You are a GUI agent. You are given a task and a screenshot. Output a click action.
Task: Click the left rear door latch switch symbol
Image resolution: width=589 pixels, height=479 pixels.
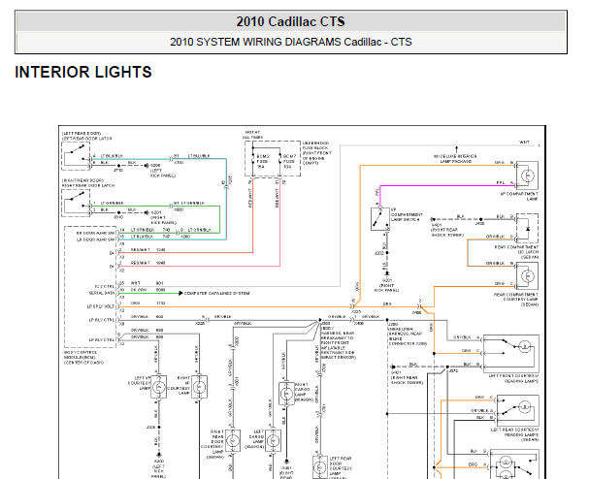click(77, 156)
